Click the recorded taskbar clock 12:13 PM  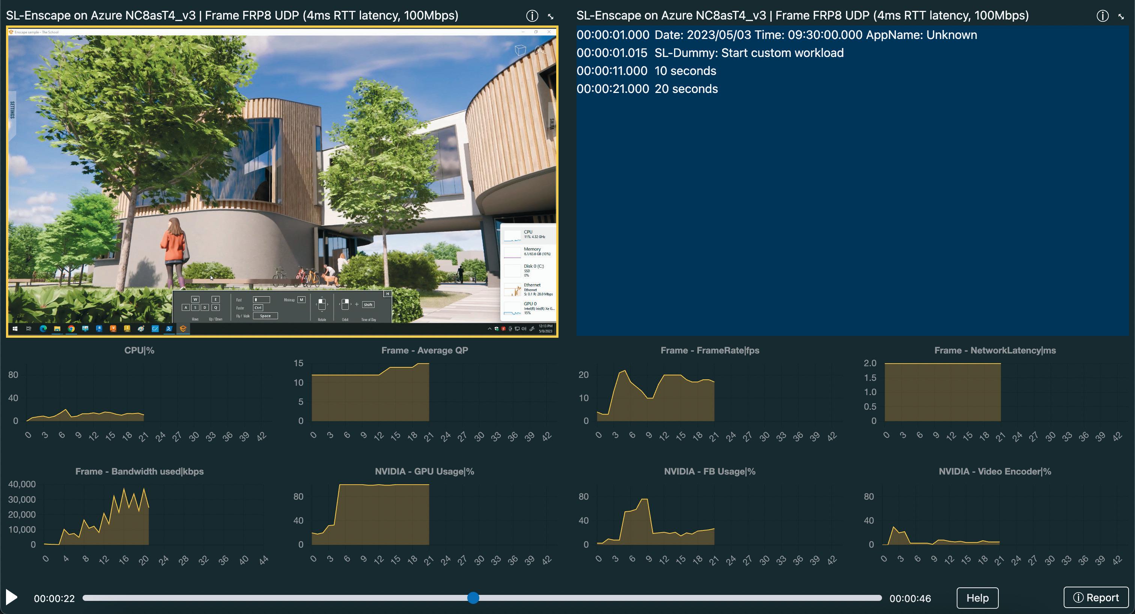pyautogui.click(x=545, y=329)
